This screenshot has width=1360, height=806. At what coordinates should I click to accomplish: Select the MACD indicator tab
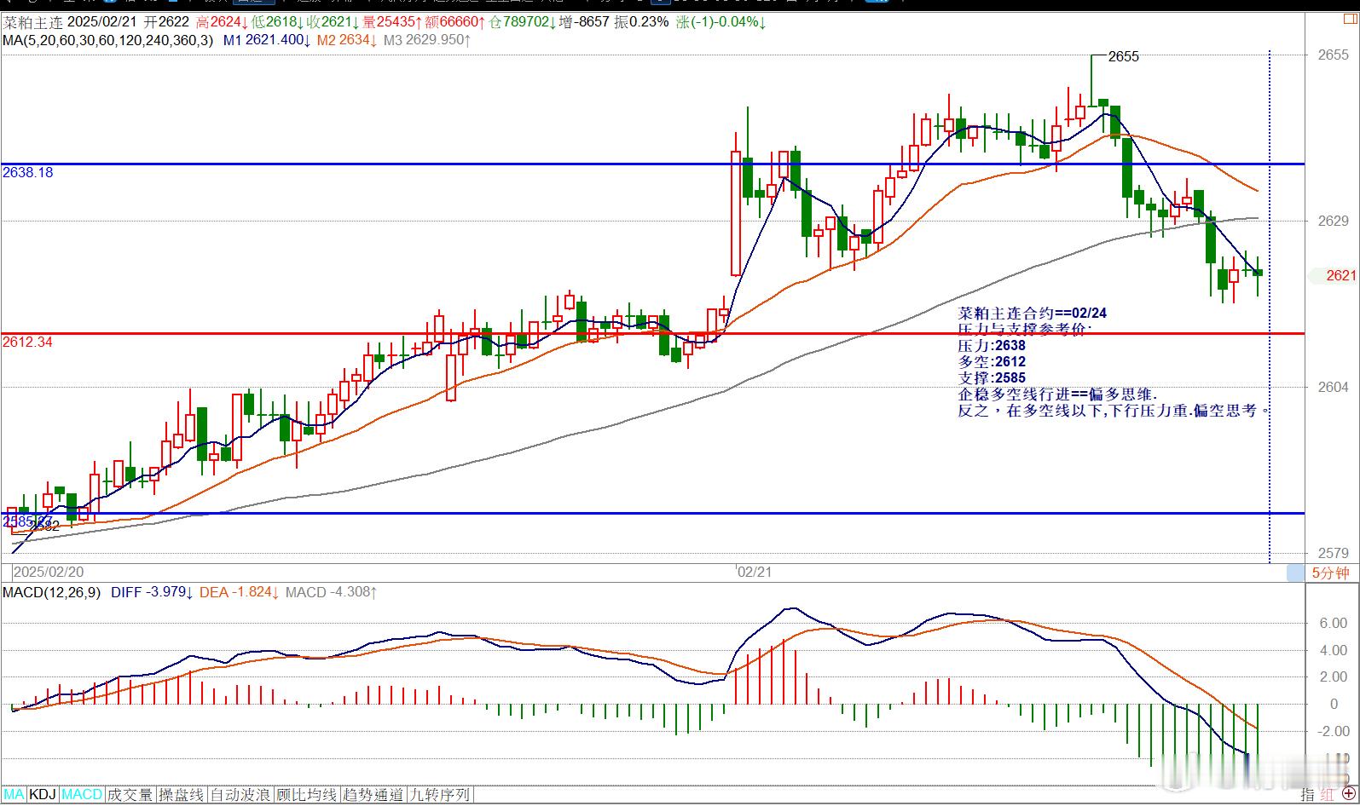(x=82, y=795)
